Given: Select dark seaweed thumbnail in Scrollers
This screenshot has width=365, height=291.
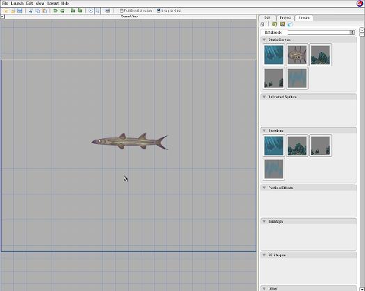Looking at the screenshot, I should click(320, 146).
